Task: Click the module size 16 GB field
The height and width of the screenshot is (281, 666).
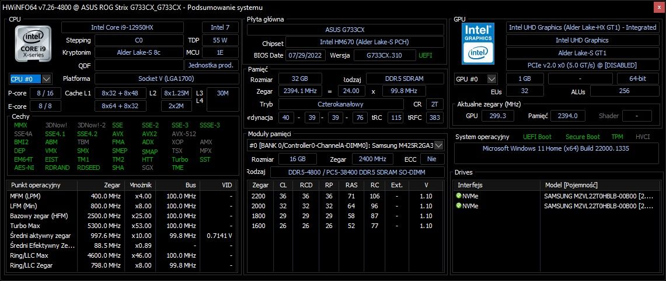Action: 296,159
